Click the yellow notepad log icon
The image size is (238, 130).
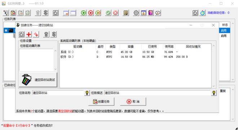126,13
